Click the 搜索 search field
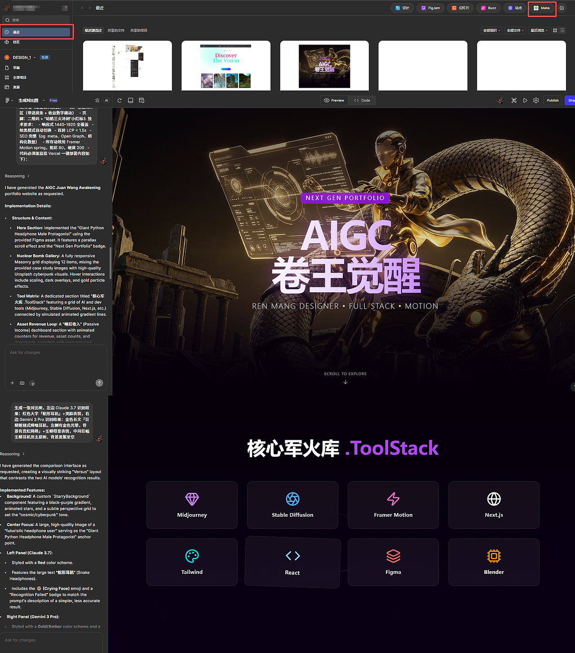Screen dimensions: 575x653 tap(36, 20)
